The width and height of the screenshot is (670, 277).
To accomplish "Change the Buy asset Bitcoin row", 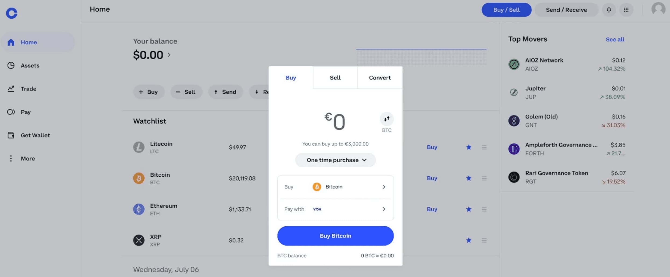I will coord(335,187).
